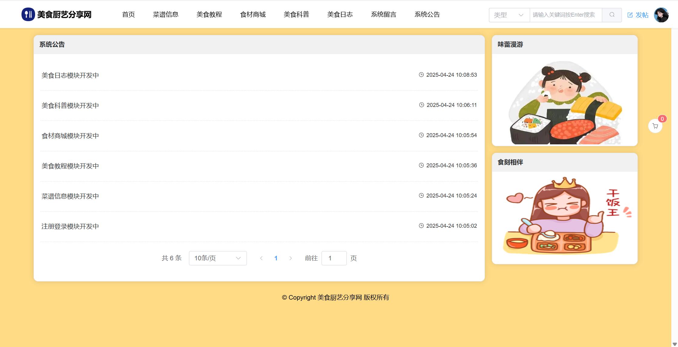This screenshot has width=678, height=347.
Task: Open the shopping cart floating icon
Action: (655, 126)
